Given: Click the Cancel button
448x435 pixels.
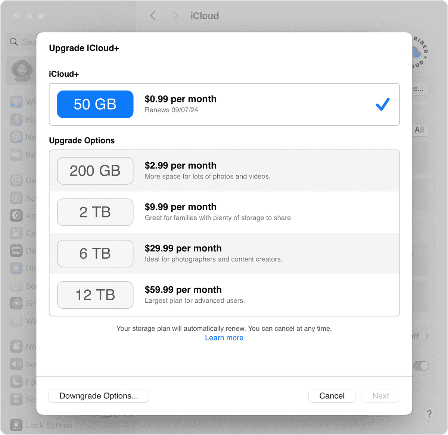Looking at the screenshot, I should (x=332, y=396).
